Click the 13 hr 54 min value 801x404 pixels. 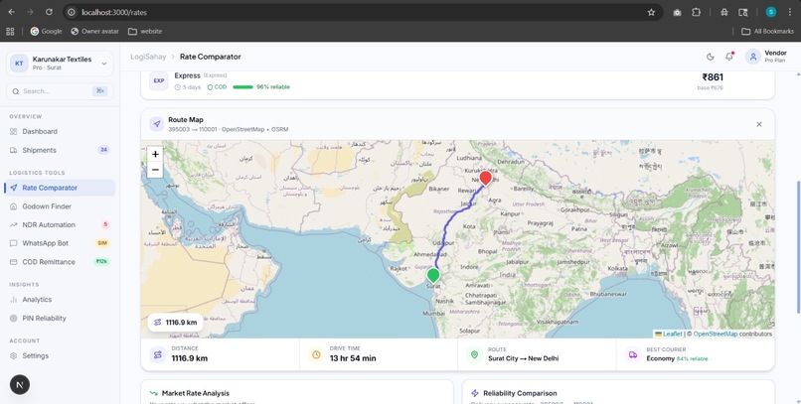pyautogui.click(x=353, y=358)
